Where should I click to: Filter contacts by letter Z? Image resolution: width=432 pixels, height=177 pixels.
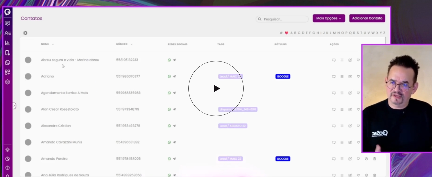click(x=384, y=33)
